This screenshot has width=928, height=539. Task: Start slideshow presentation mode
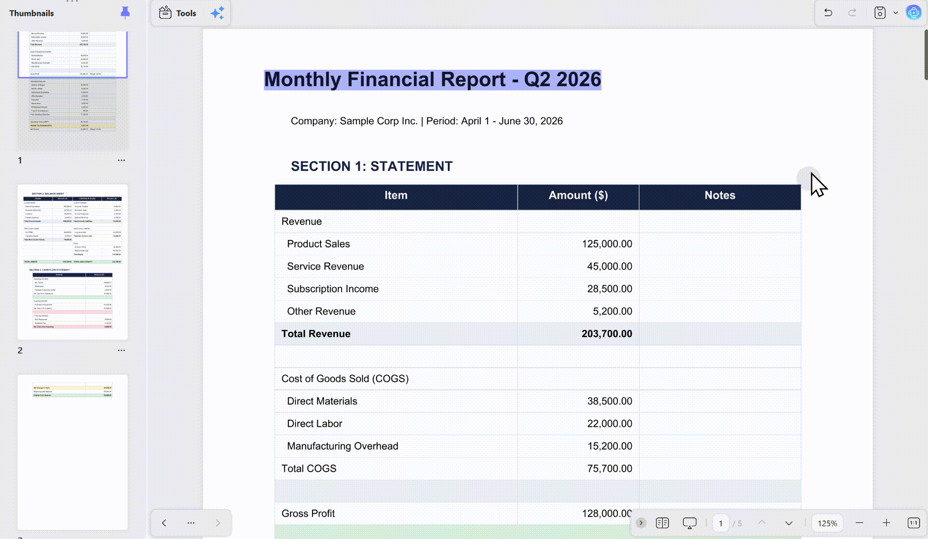click(690, 523)
